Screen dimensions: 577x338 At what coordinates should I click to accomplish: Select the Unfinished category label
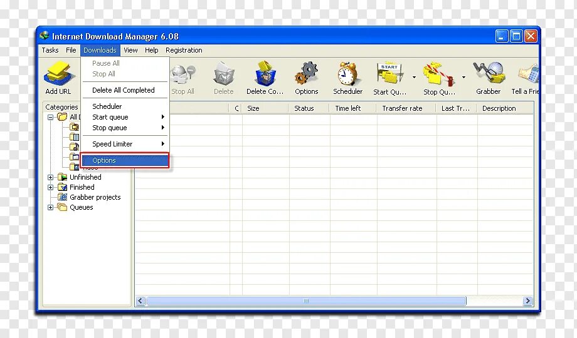click(x=85, y=177)
